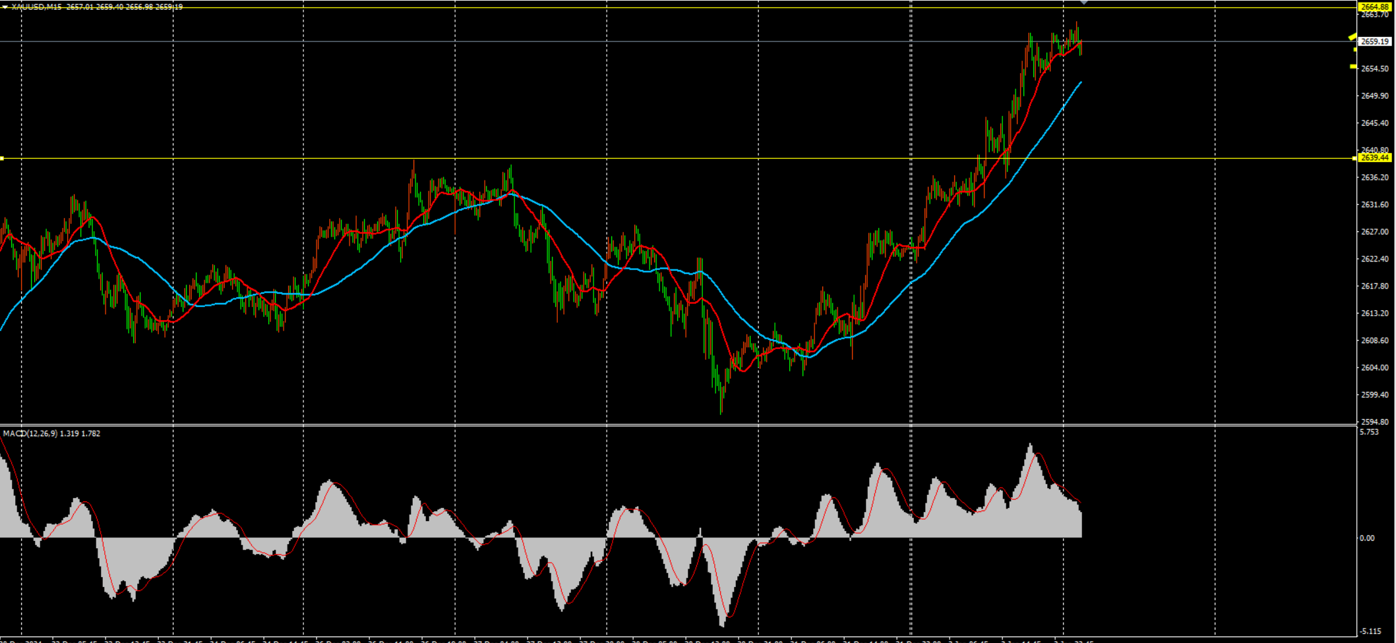Click the slanted yellow marker above the 2659.19 label
Screen dimensions: 1396x643
pos(1352,36)
